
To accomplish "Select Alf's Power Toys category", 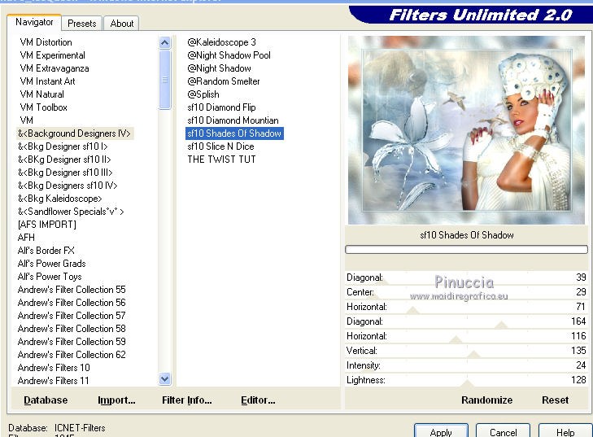I will [x=50, y=277].
